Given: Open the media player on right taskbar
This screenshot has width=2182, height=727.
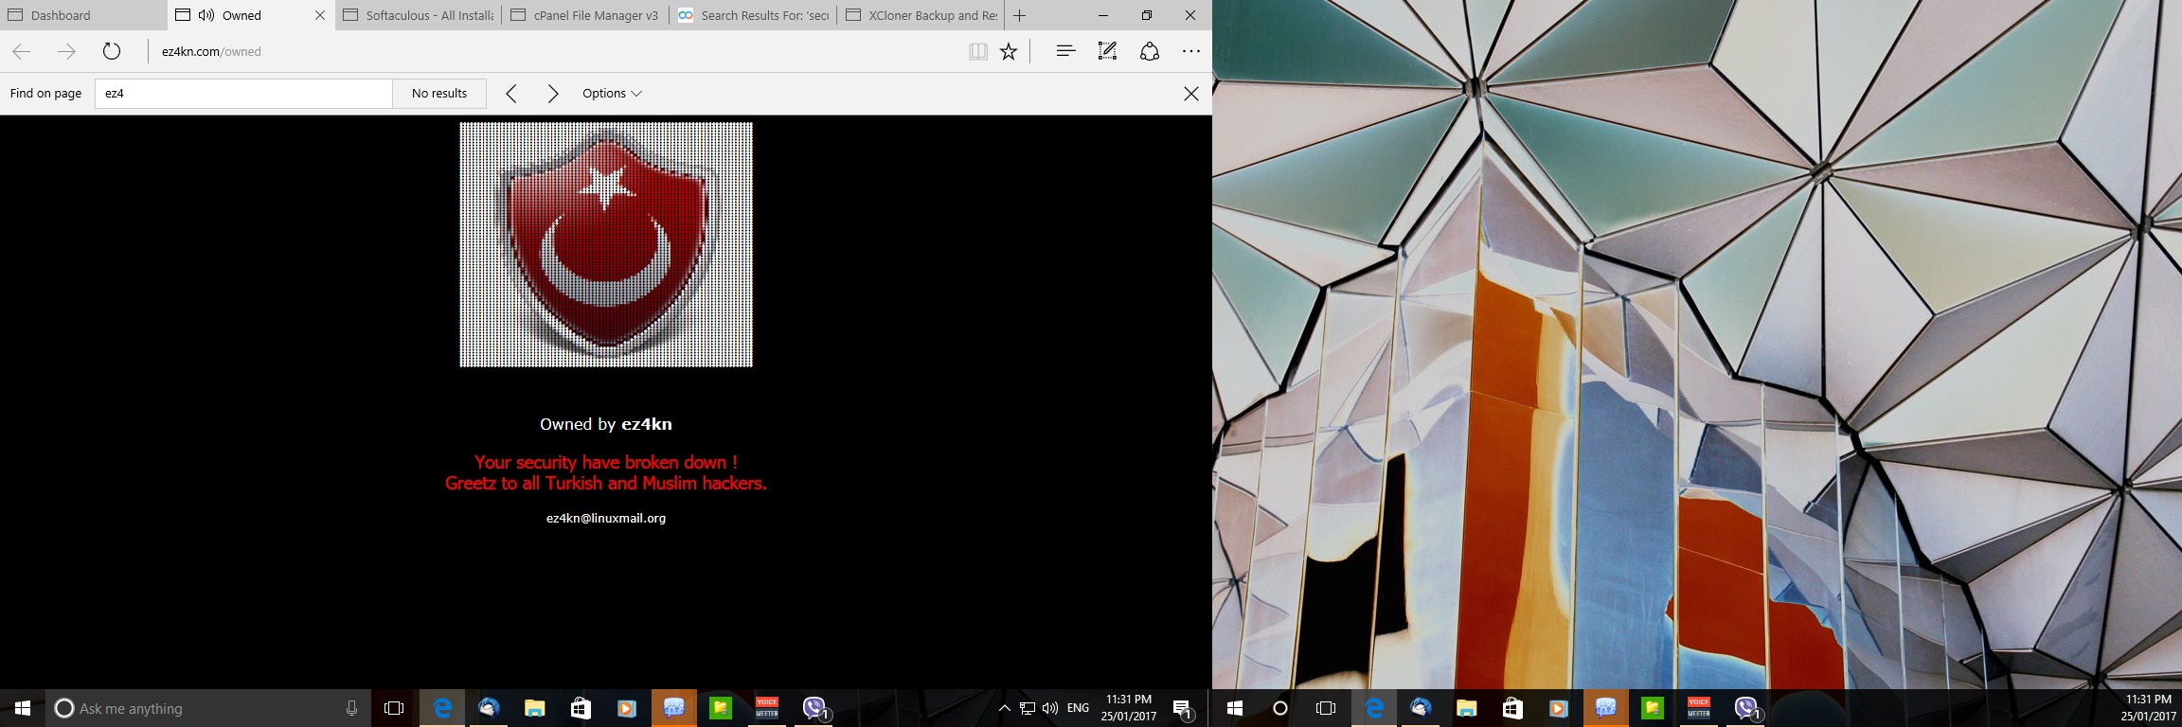Looking at the screenshot, I should pyautogui.click(x=1559, y=708).
